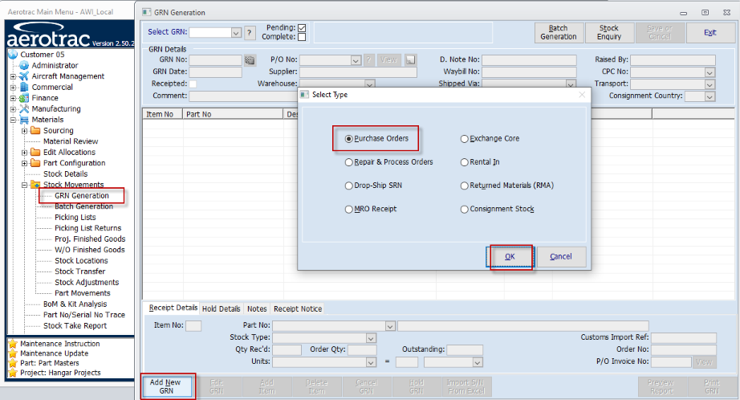The width and height of the screenshot is (740, 400).
Task: Select the Consignment Stock radio button
Action: [x=465, y=209]
